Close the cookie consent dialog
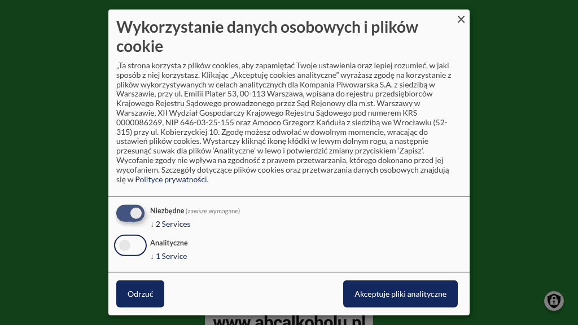This screenshot has width=578, height=325. pyautogui.click(x=461, y=20)
